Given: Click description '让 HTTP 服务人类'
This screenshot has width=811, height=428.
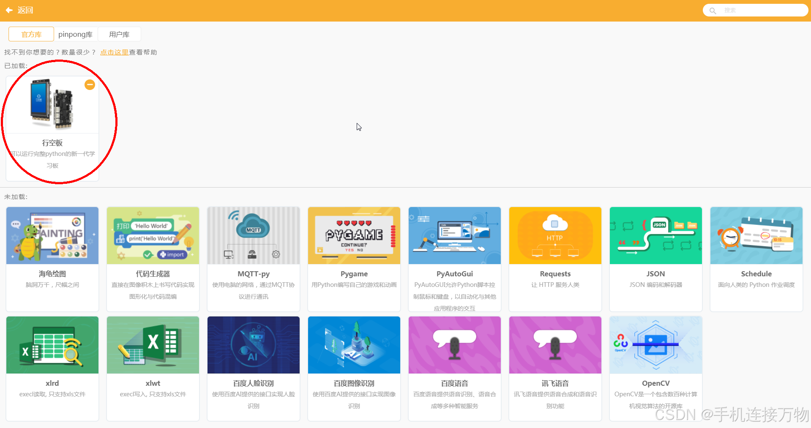Looking at the screenshot, I should [x=555, y=285].
